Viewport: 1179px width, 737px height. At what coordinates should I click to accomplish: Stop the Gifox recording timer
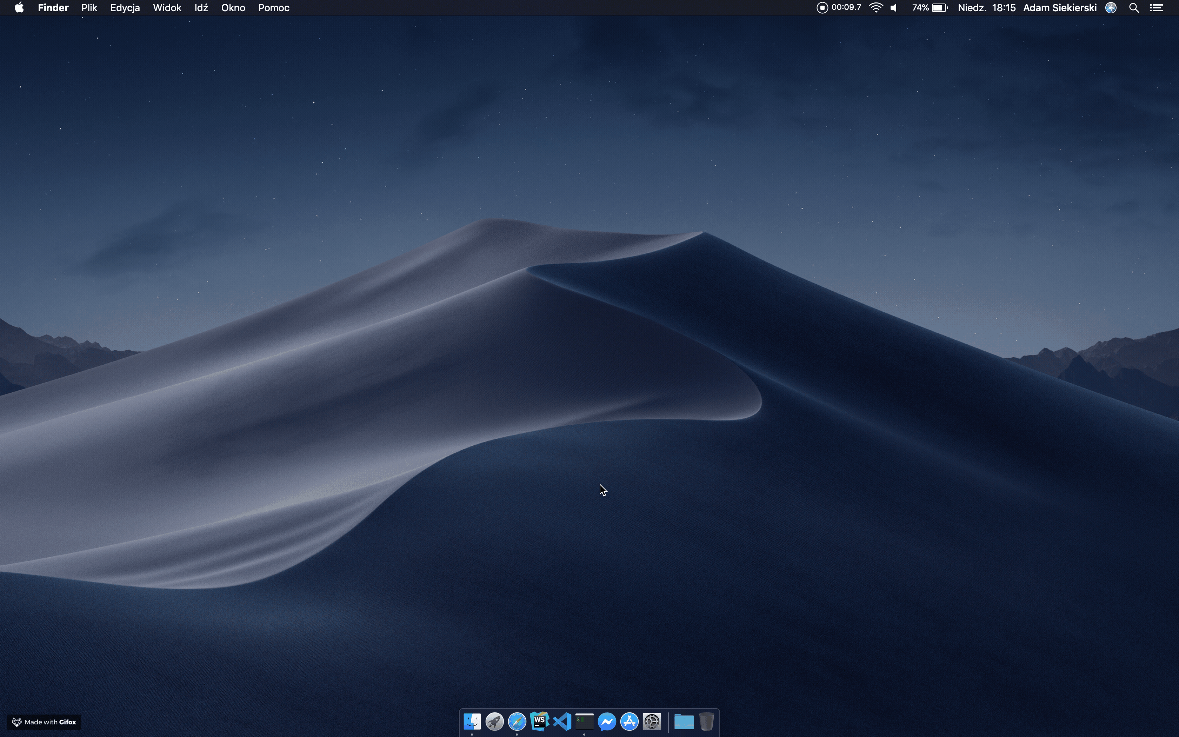point(822,8)
